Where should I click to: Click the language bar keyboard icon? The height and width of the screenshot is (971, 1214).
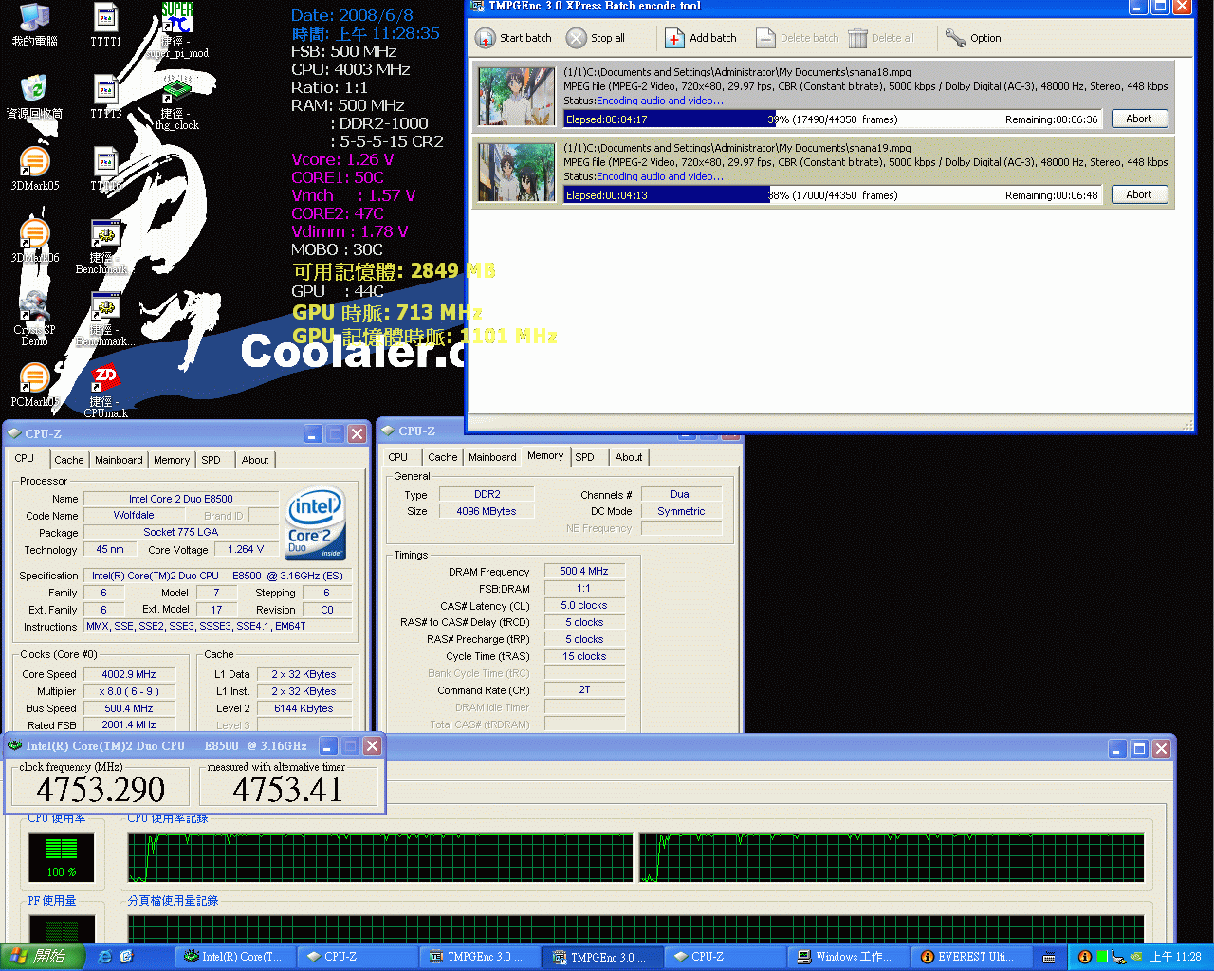(1049, 957)
